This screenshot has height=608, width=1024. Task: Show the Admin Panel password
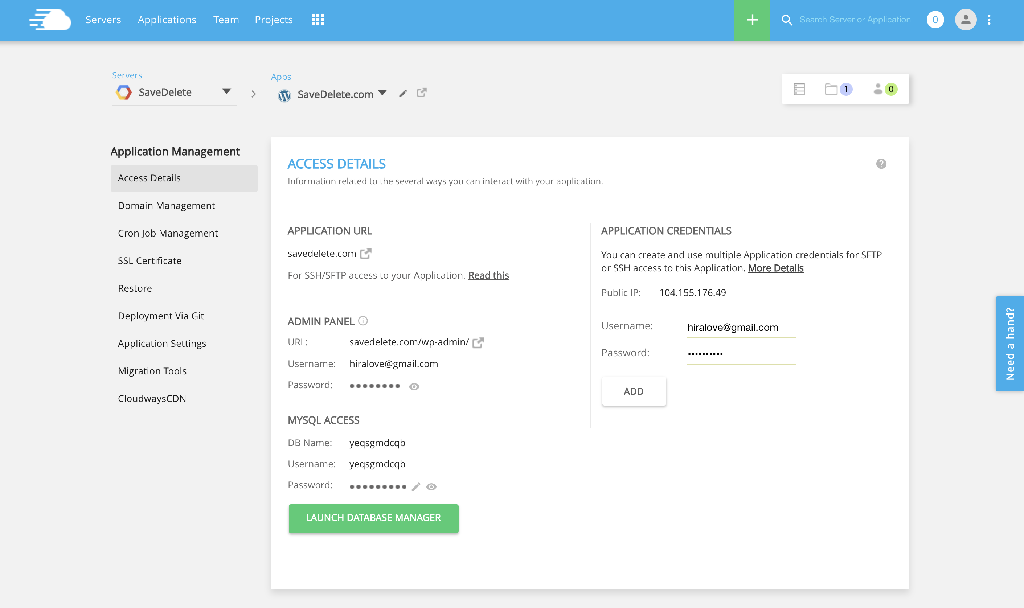(414, 386)
